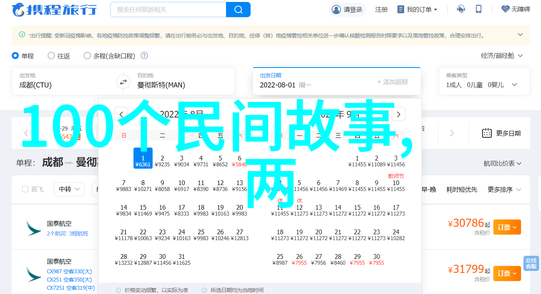
Task: Click the 目的地 曼彻斯特(MAN) field
Action: [x=182, y=81]
